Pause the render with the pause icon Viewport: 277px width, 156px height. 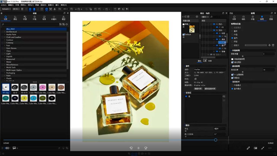[x=22, y=9]
